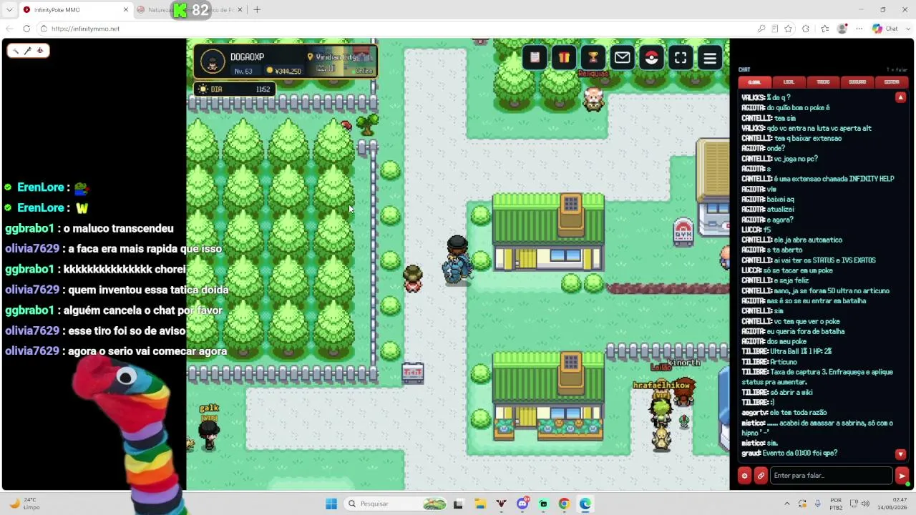
Task: Open the Pokeball menu icon
Action: tap(651, 58)
